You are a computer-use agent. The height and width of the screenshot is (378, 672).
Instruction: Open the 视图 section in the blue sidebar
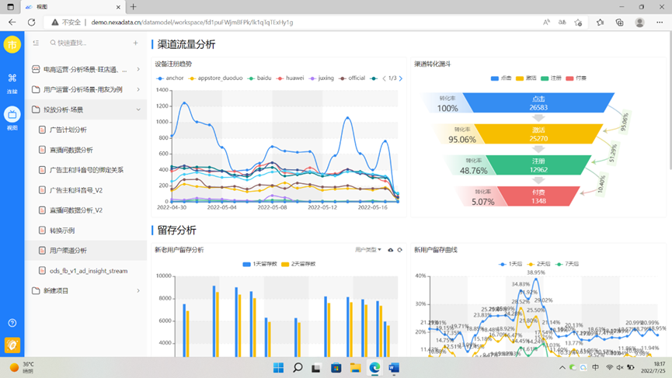click(12, 119)
